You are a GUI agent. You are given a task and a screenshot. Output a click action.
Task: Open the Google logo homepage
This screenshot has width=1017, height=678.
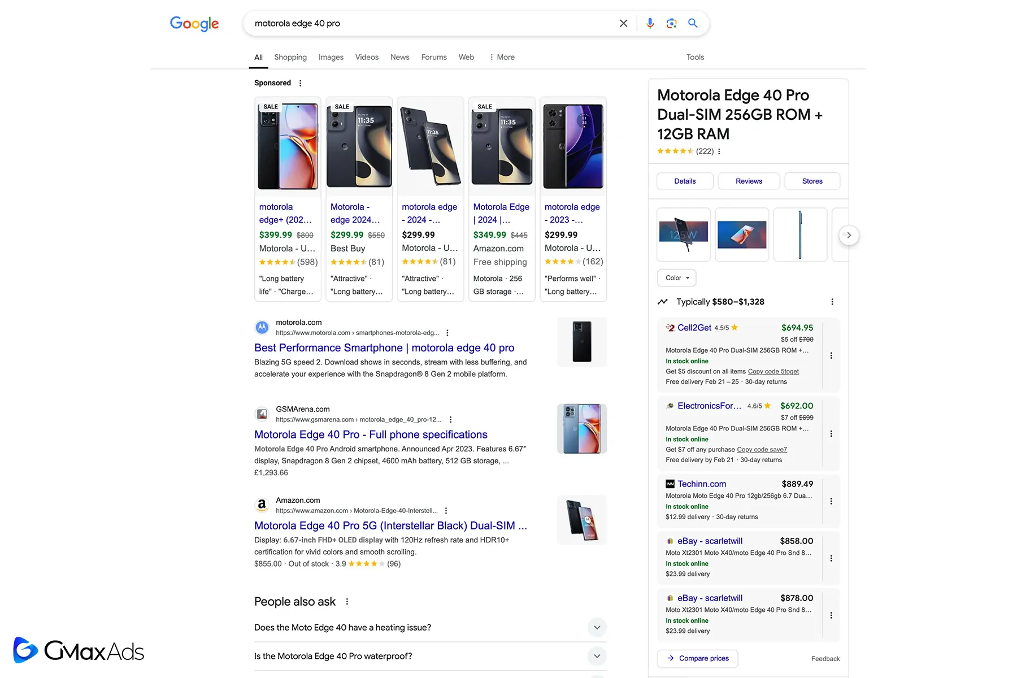(x=194, y=24)
